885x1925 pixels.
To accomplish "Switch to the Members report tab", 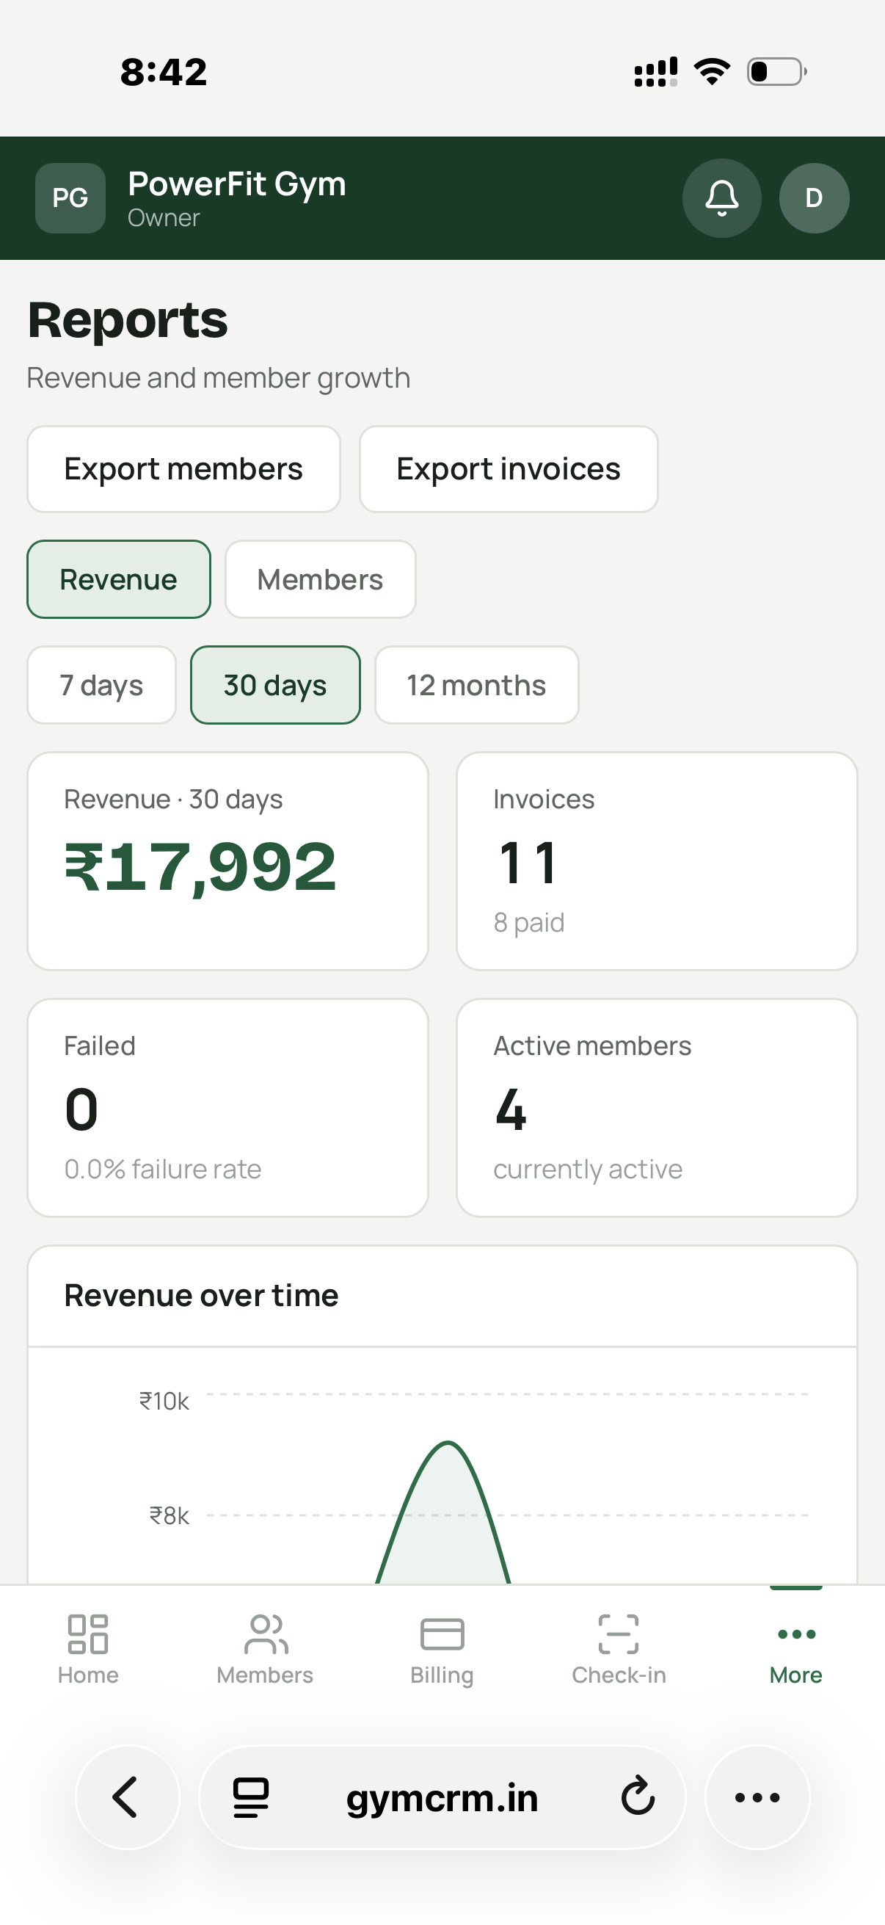I will (x=321, y=579).
